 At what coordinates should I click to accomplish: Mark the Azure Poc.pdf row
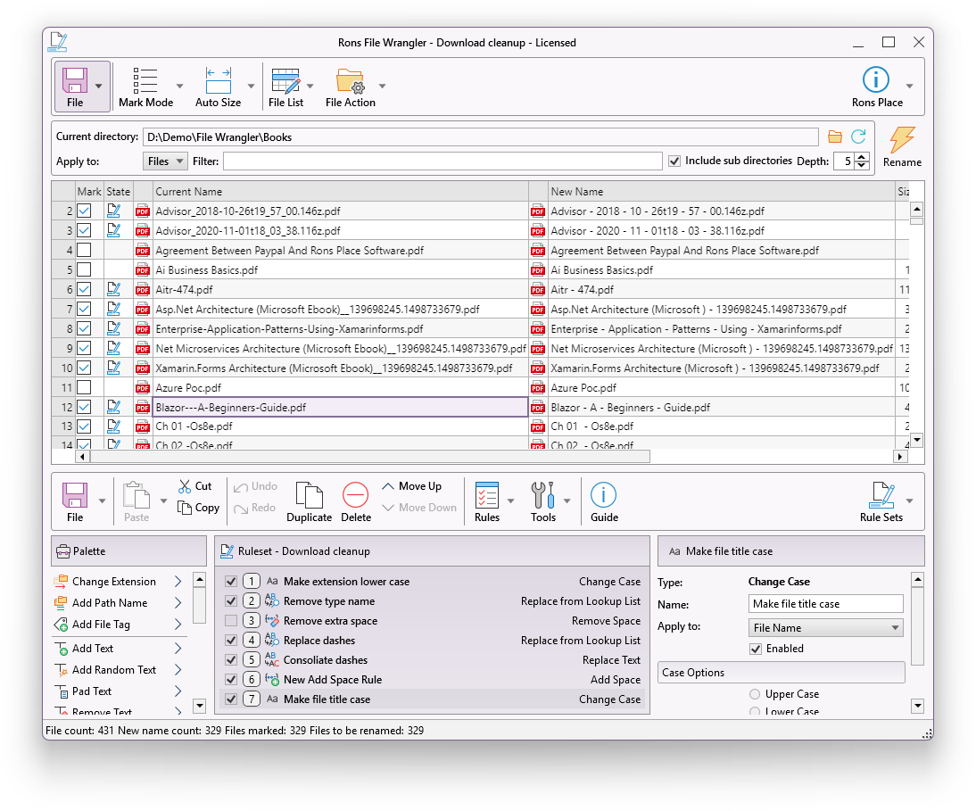[x=84, y=387]
